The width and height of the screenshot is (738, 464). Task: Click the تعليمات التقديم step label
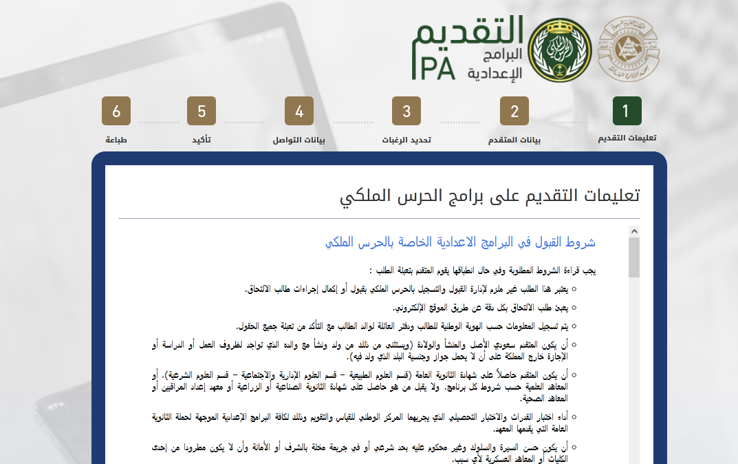click(627, 138)
